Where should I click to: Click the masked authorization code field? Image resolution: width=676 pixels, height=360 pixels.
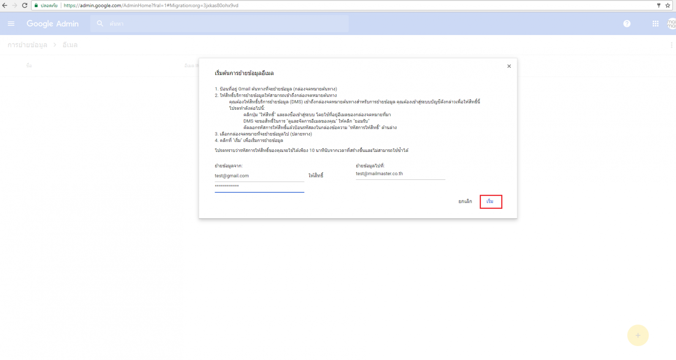pyautogui.click(x=259, y=187)
